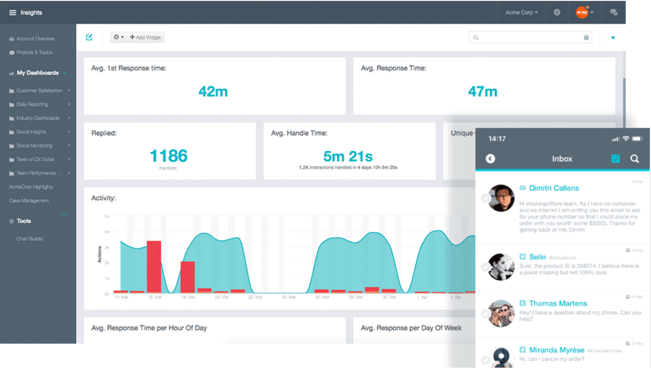
Task: Open the info icon in the top bar
Action: pyautogui.click(x=556, y=12)
